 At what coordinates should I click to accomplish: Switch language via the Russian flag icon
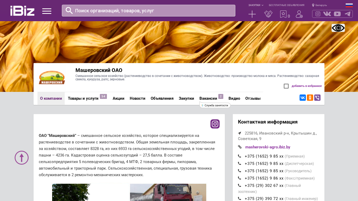click(349, 5)
